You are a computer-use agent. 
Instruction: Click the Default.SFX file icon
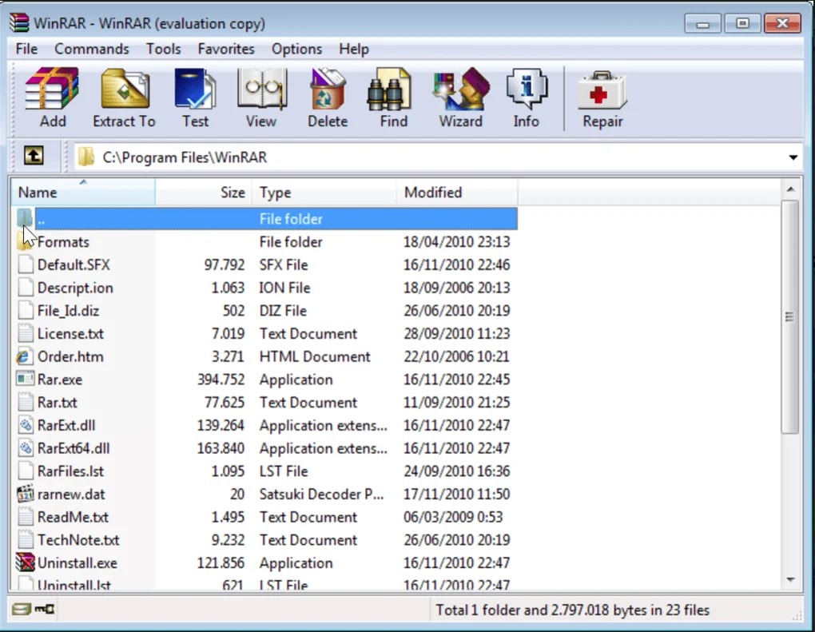click(x=25, y=264)
